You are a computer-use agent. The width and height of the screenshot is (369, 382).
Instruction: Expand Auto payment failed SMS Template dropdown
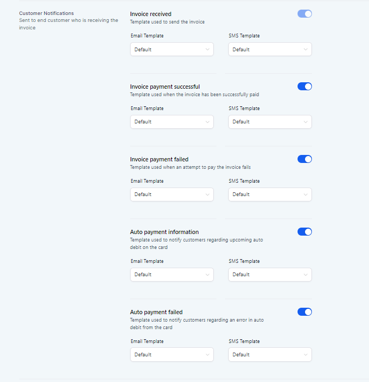point(270,354)
